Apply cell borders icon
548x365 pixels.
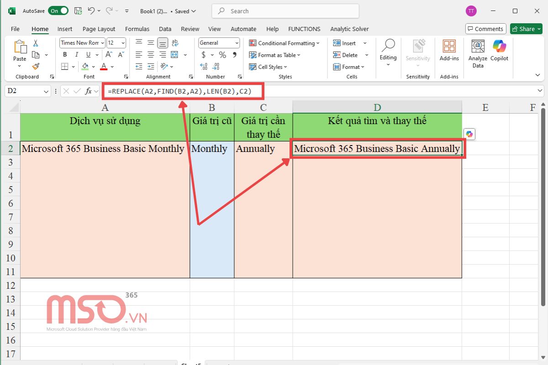click(x=64, y=67)
